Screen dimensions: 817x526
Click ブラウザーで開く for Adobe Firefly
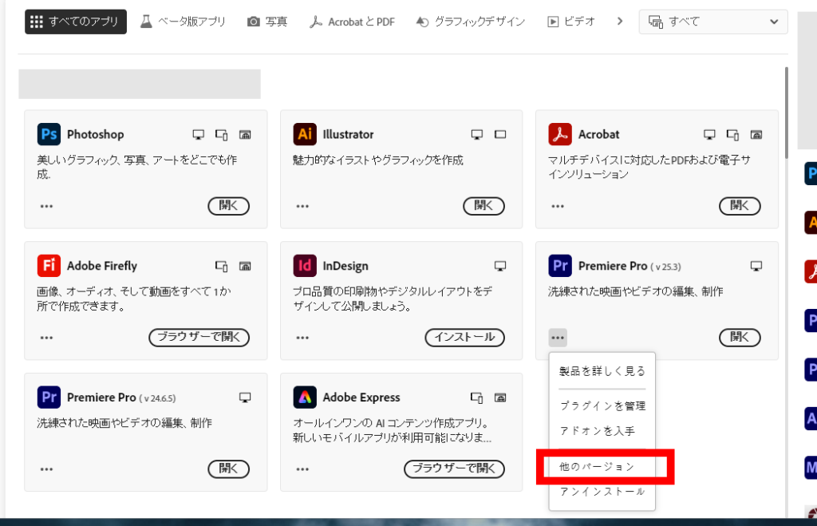[199, 338]
